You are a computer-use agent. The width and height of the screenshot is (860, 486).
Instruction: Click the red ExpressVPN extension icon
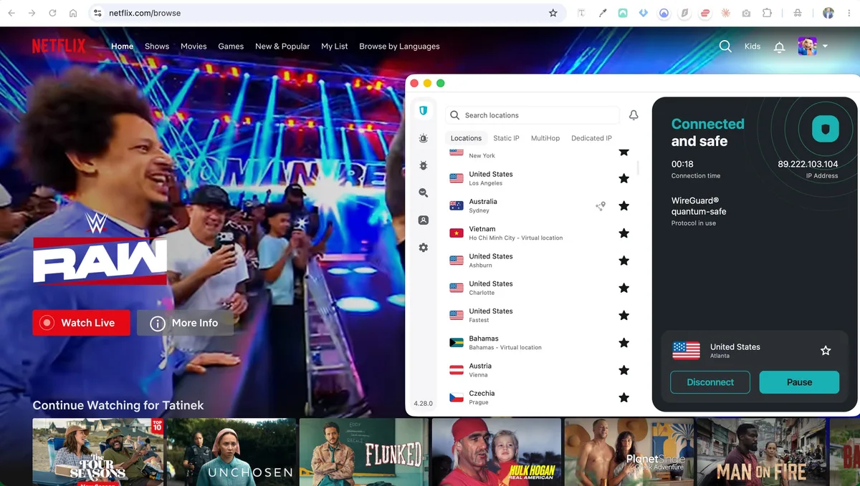705,13
